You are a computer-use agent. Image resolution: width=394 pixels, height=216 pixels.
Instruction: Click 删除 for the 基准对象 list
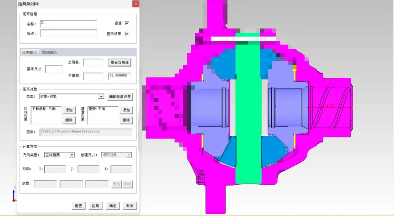(x=126, y=120)
